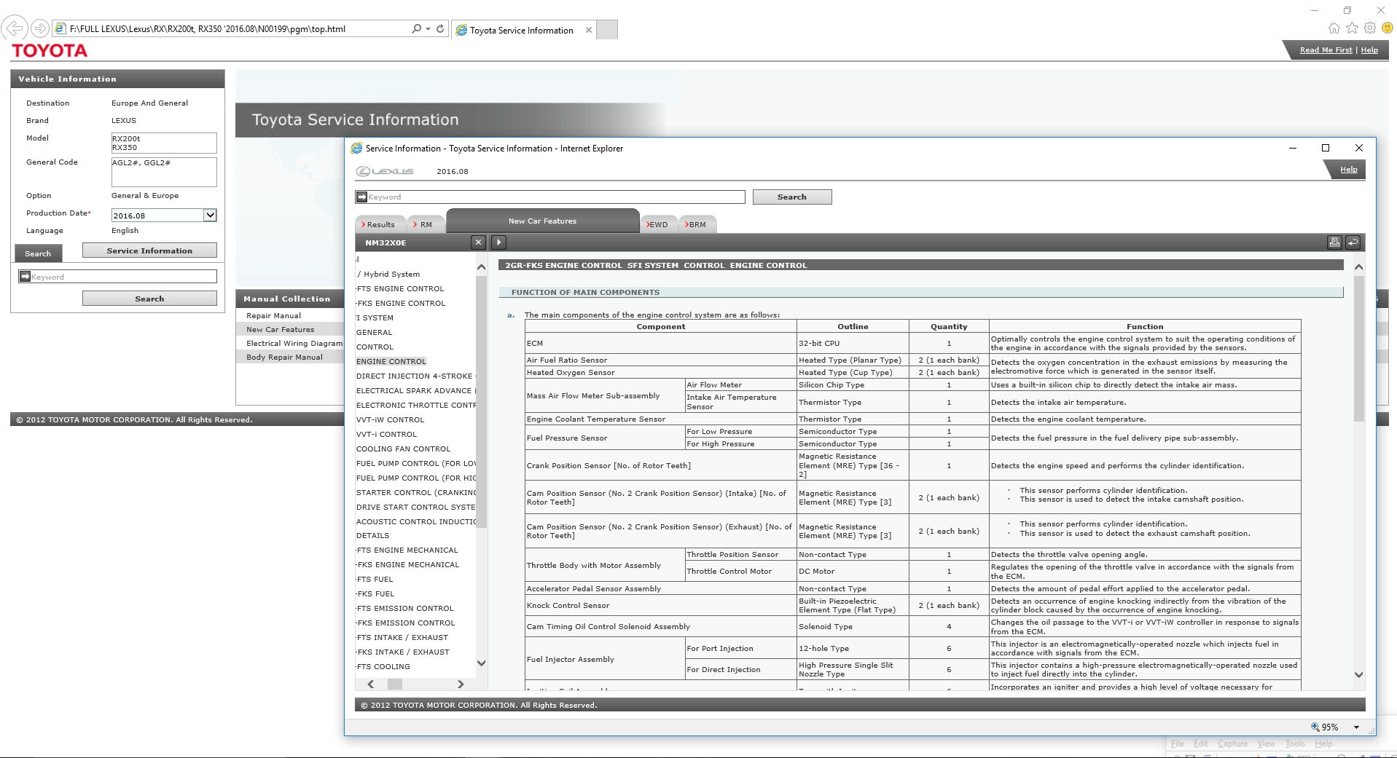The image size is (1397, 758).
Task: Click the arrow icon in popup Keyword field
Action: click(x=361, y=197)
